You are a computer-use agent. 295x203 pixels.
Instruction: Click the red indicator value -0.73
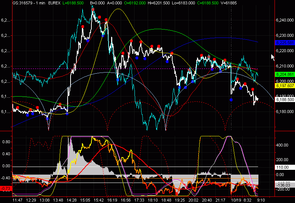(6, 188)
